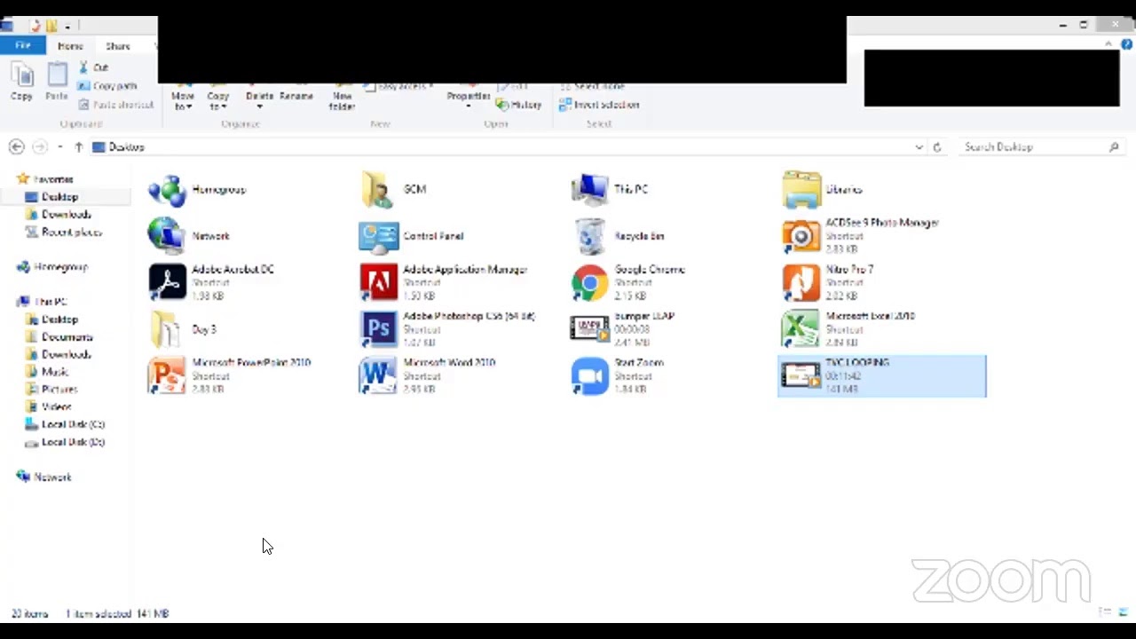Collapse the ribbon with the chevron
Screen dimensions: 1136x639
[1109, 44]
